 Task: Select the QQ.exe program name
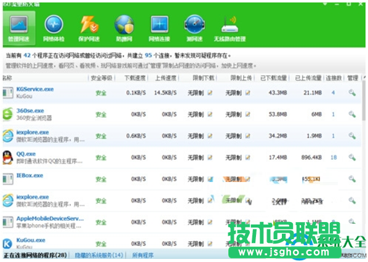(x=26, y=154)
